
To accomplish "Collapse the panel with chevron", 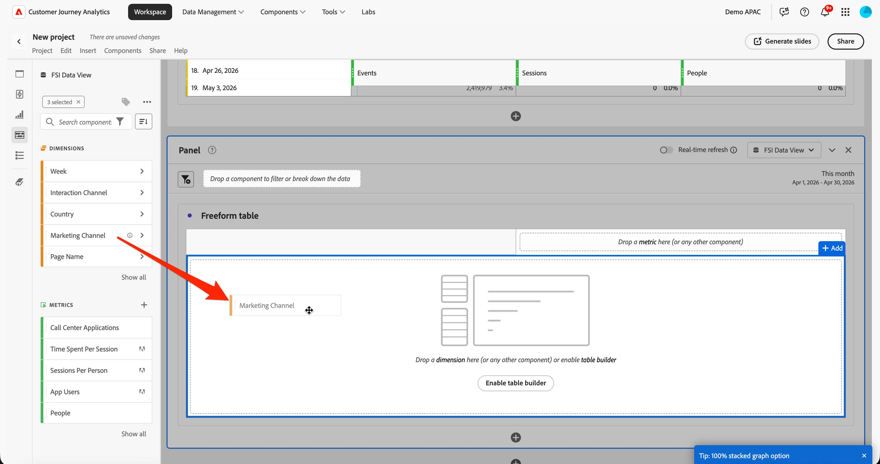I will 832,150.
